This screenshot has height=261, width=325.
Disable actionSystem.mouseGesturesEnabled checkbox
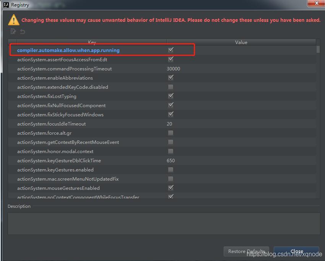click(171, 188)
